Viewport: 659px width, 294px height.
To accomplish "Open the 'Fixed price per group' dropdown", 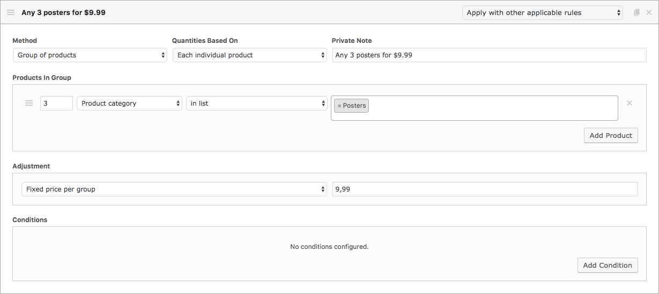I will 174,189.
